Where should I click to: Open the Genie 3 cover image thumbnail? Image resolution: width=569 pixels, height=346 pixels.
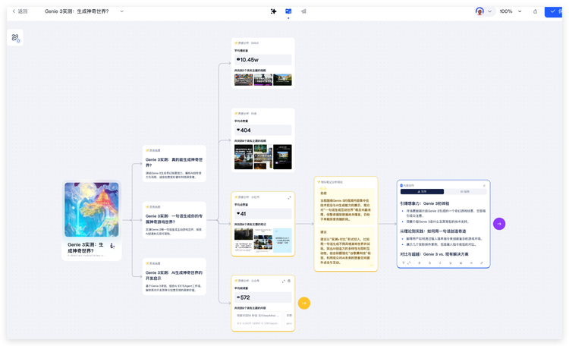(x=92, y=209)
